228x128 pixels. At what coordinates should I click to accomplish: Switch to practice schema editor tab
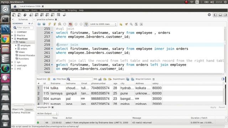45,20
